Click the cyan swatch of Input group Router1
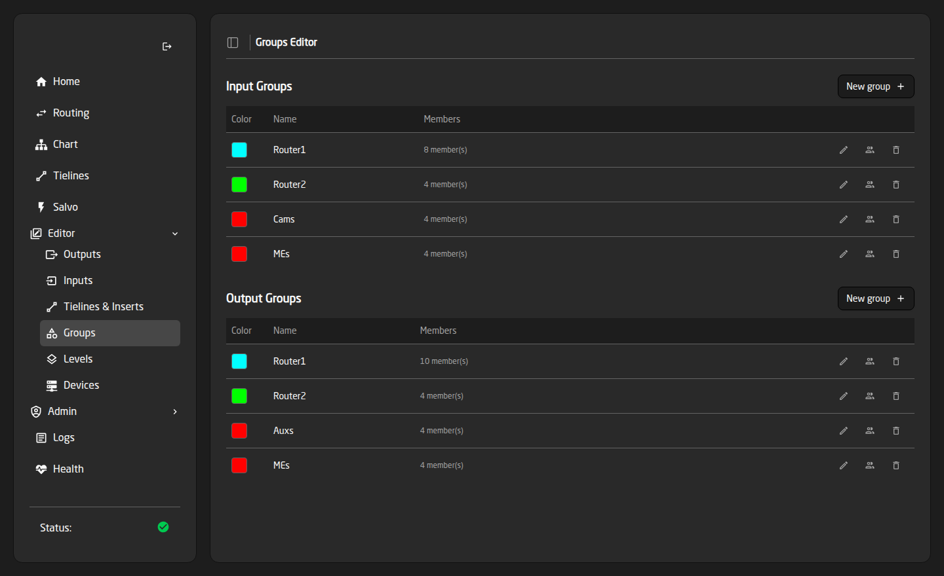The width and height of the screenshot is (944, 576). tap(239, 150)
